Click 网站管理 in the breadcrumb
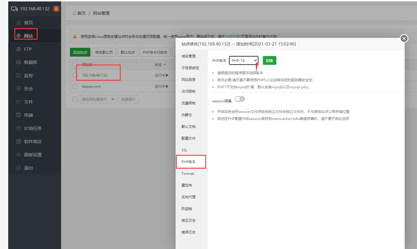417x249 pixels. pos(101,13)
